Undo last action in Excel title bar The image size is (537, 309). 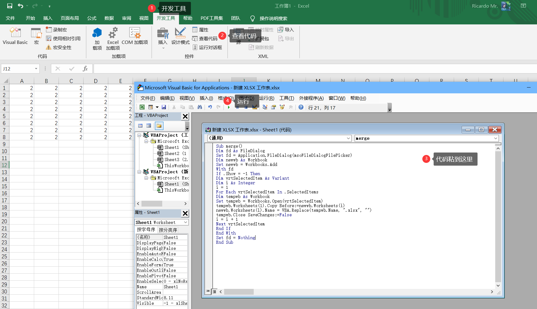20,6
